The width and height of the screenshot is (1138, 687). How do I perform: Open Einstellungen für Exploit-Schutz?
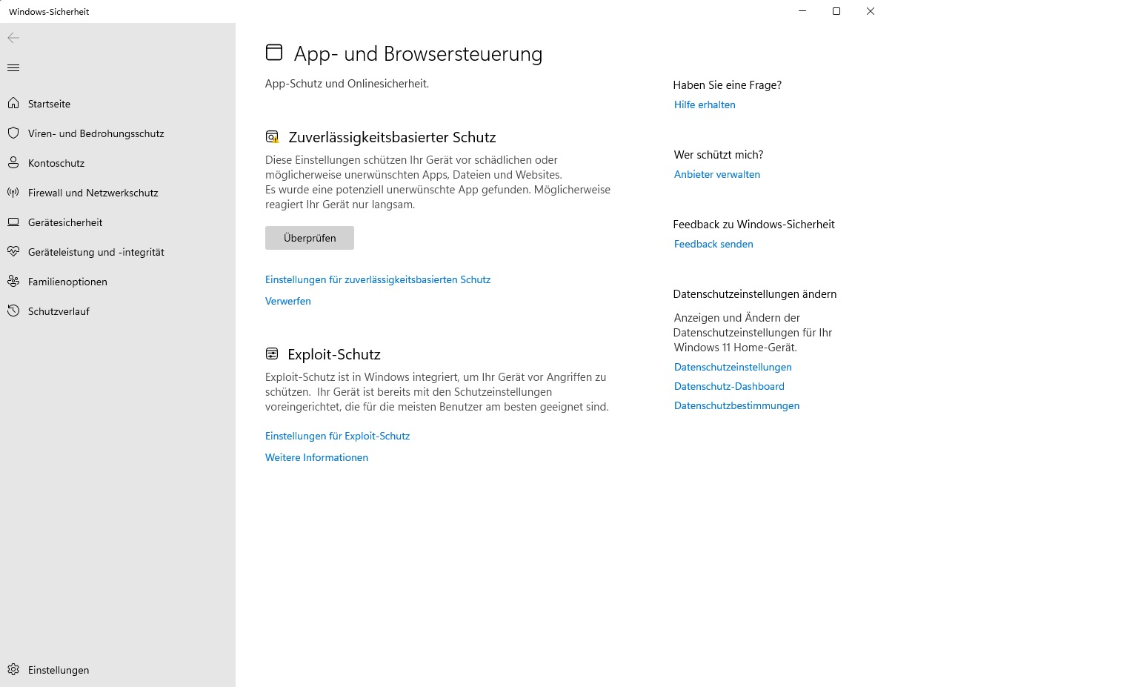pos(337,436)
